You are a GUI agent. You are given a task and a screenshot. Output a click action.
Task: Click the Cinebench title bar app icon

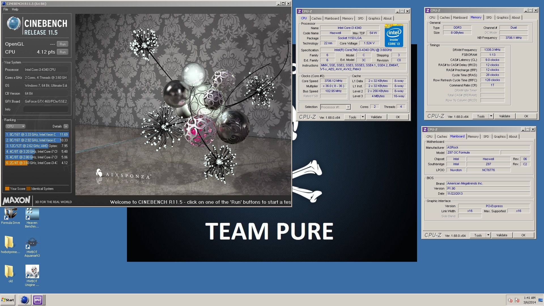pyautogui.click(x=4, y=4)
